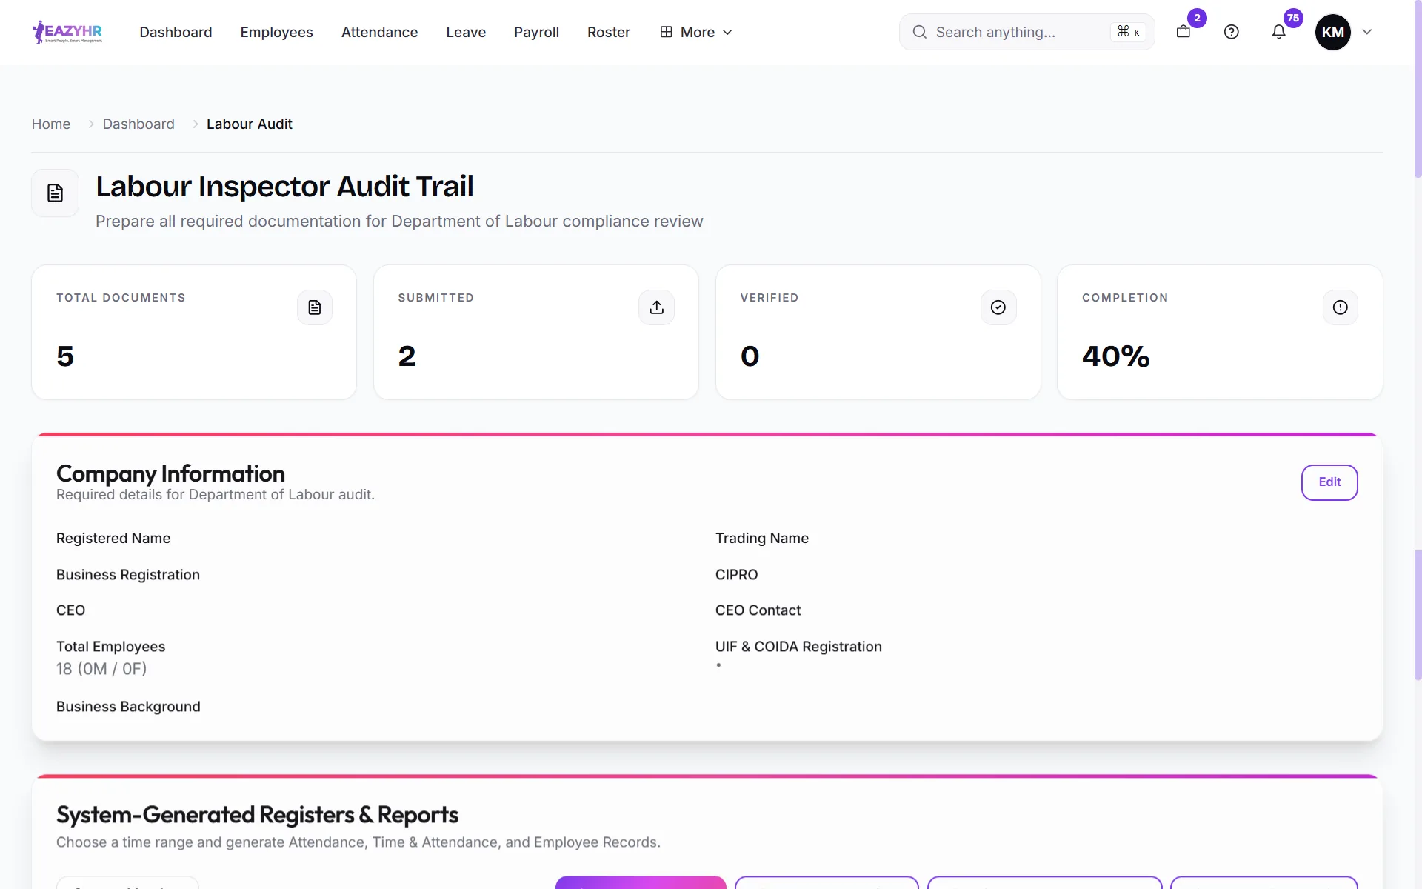This screenshot has height=889, width=1422.
Task: Click the Submitted upload icon
Action: [x=656, y=307]
